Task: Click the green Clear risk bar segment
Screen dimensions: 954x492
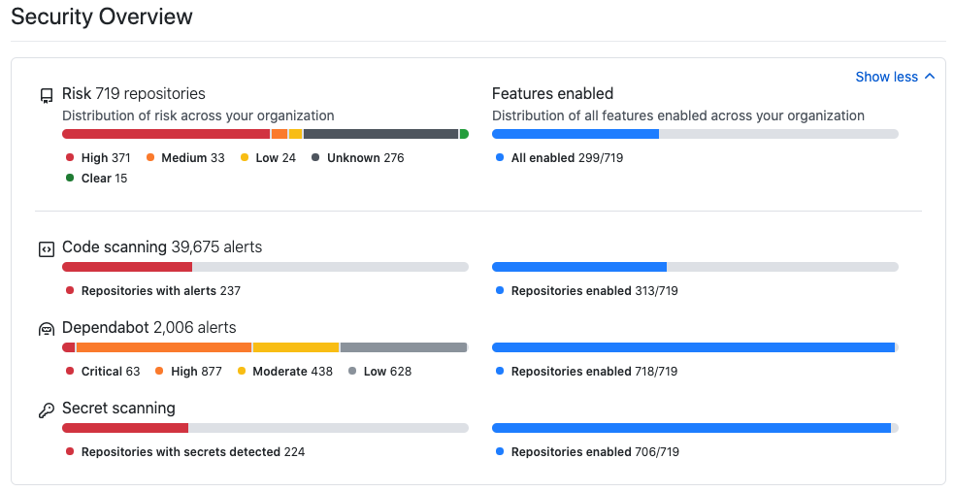Action: coord(464,134)
